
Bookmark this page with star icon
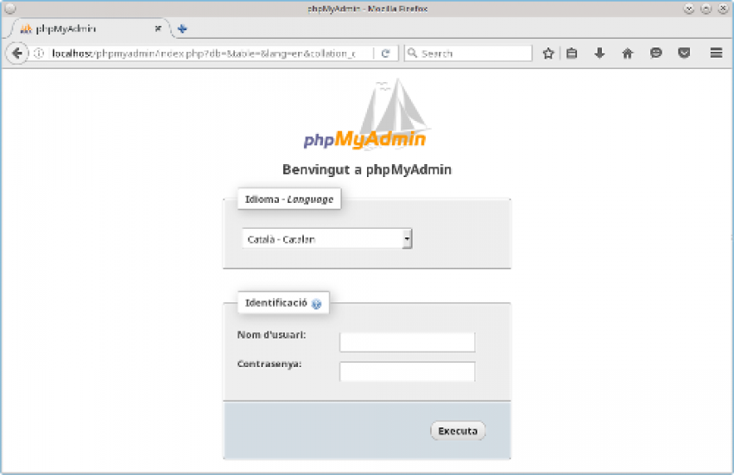click(x=548, y=54)
